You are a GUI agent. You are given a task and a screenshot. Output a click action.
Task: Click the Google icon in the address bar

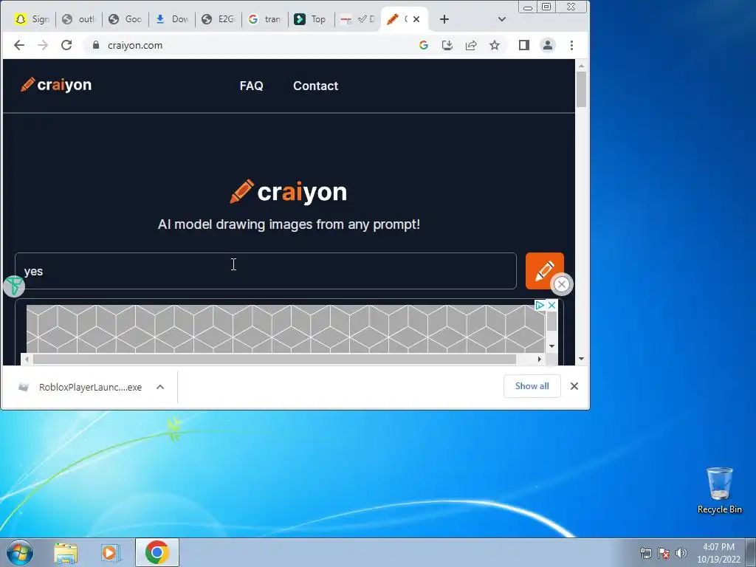coord(424,45)
